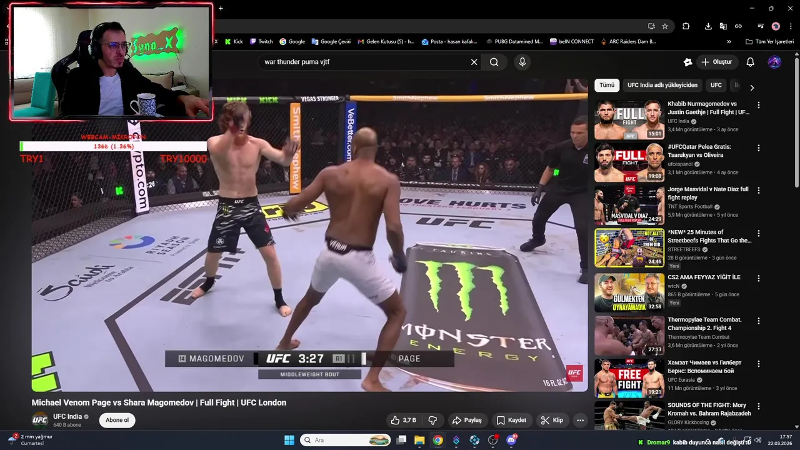This screenshot has width=800, height=450.
Task: Open the ARC Raiders Dam bookmark
Action: point(628,41)
